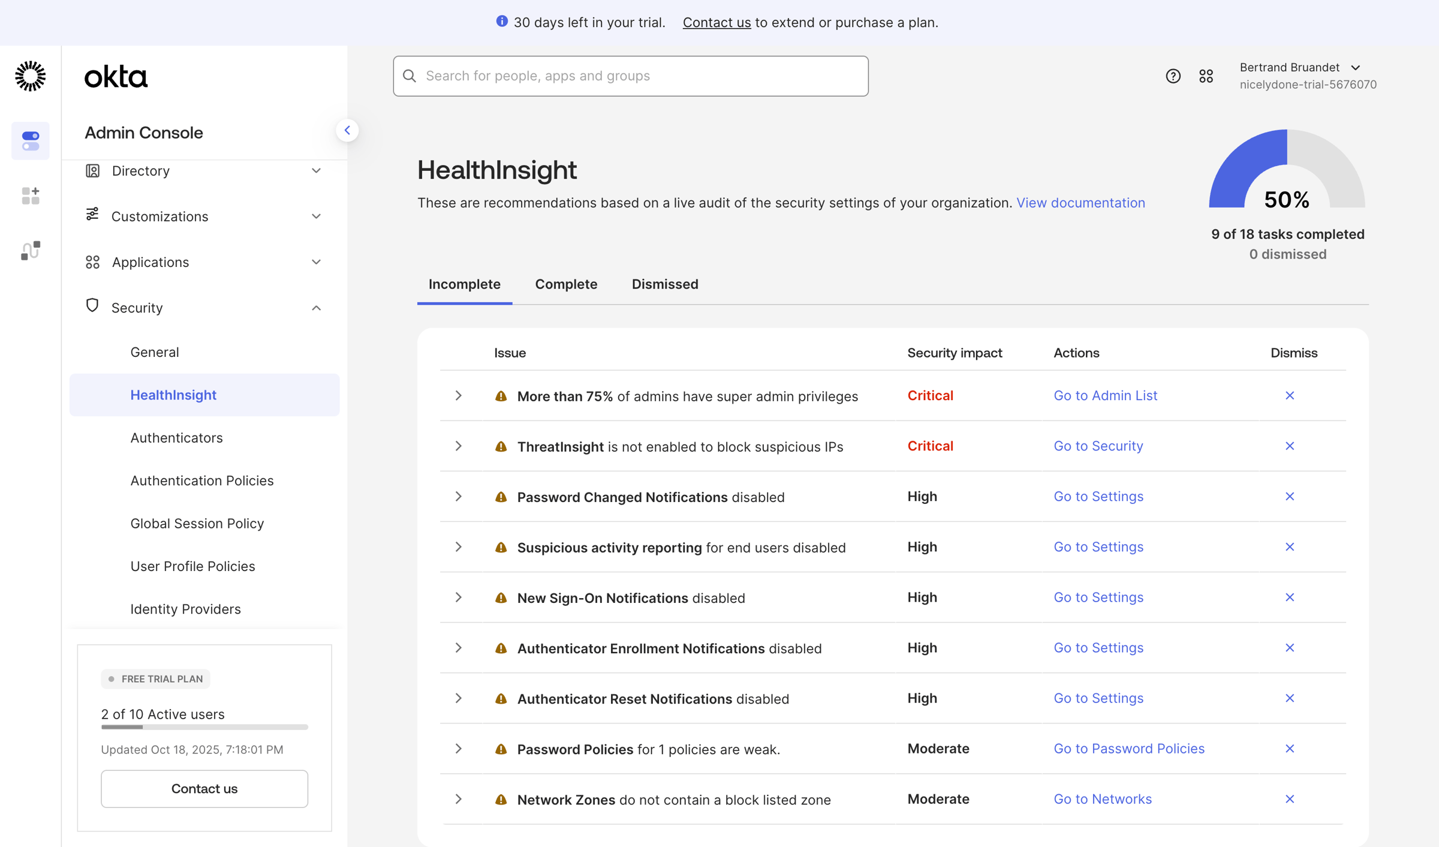Screen dimensions: 1439x847
Task: Click warning icon on super admin row
Action: [x=501, y=396]
